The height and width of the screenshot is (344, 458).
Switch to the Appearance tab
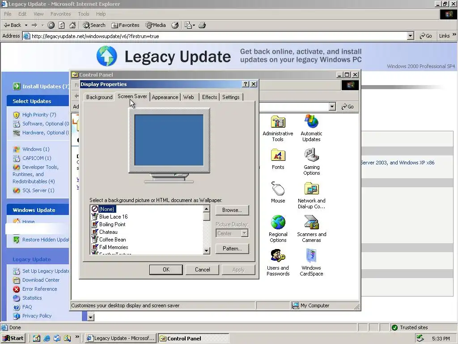[165, 97]
